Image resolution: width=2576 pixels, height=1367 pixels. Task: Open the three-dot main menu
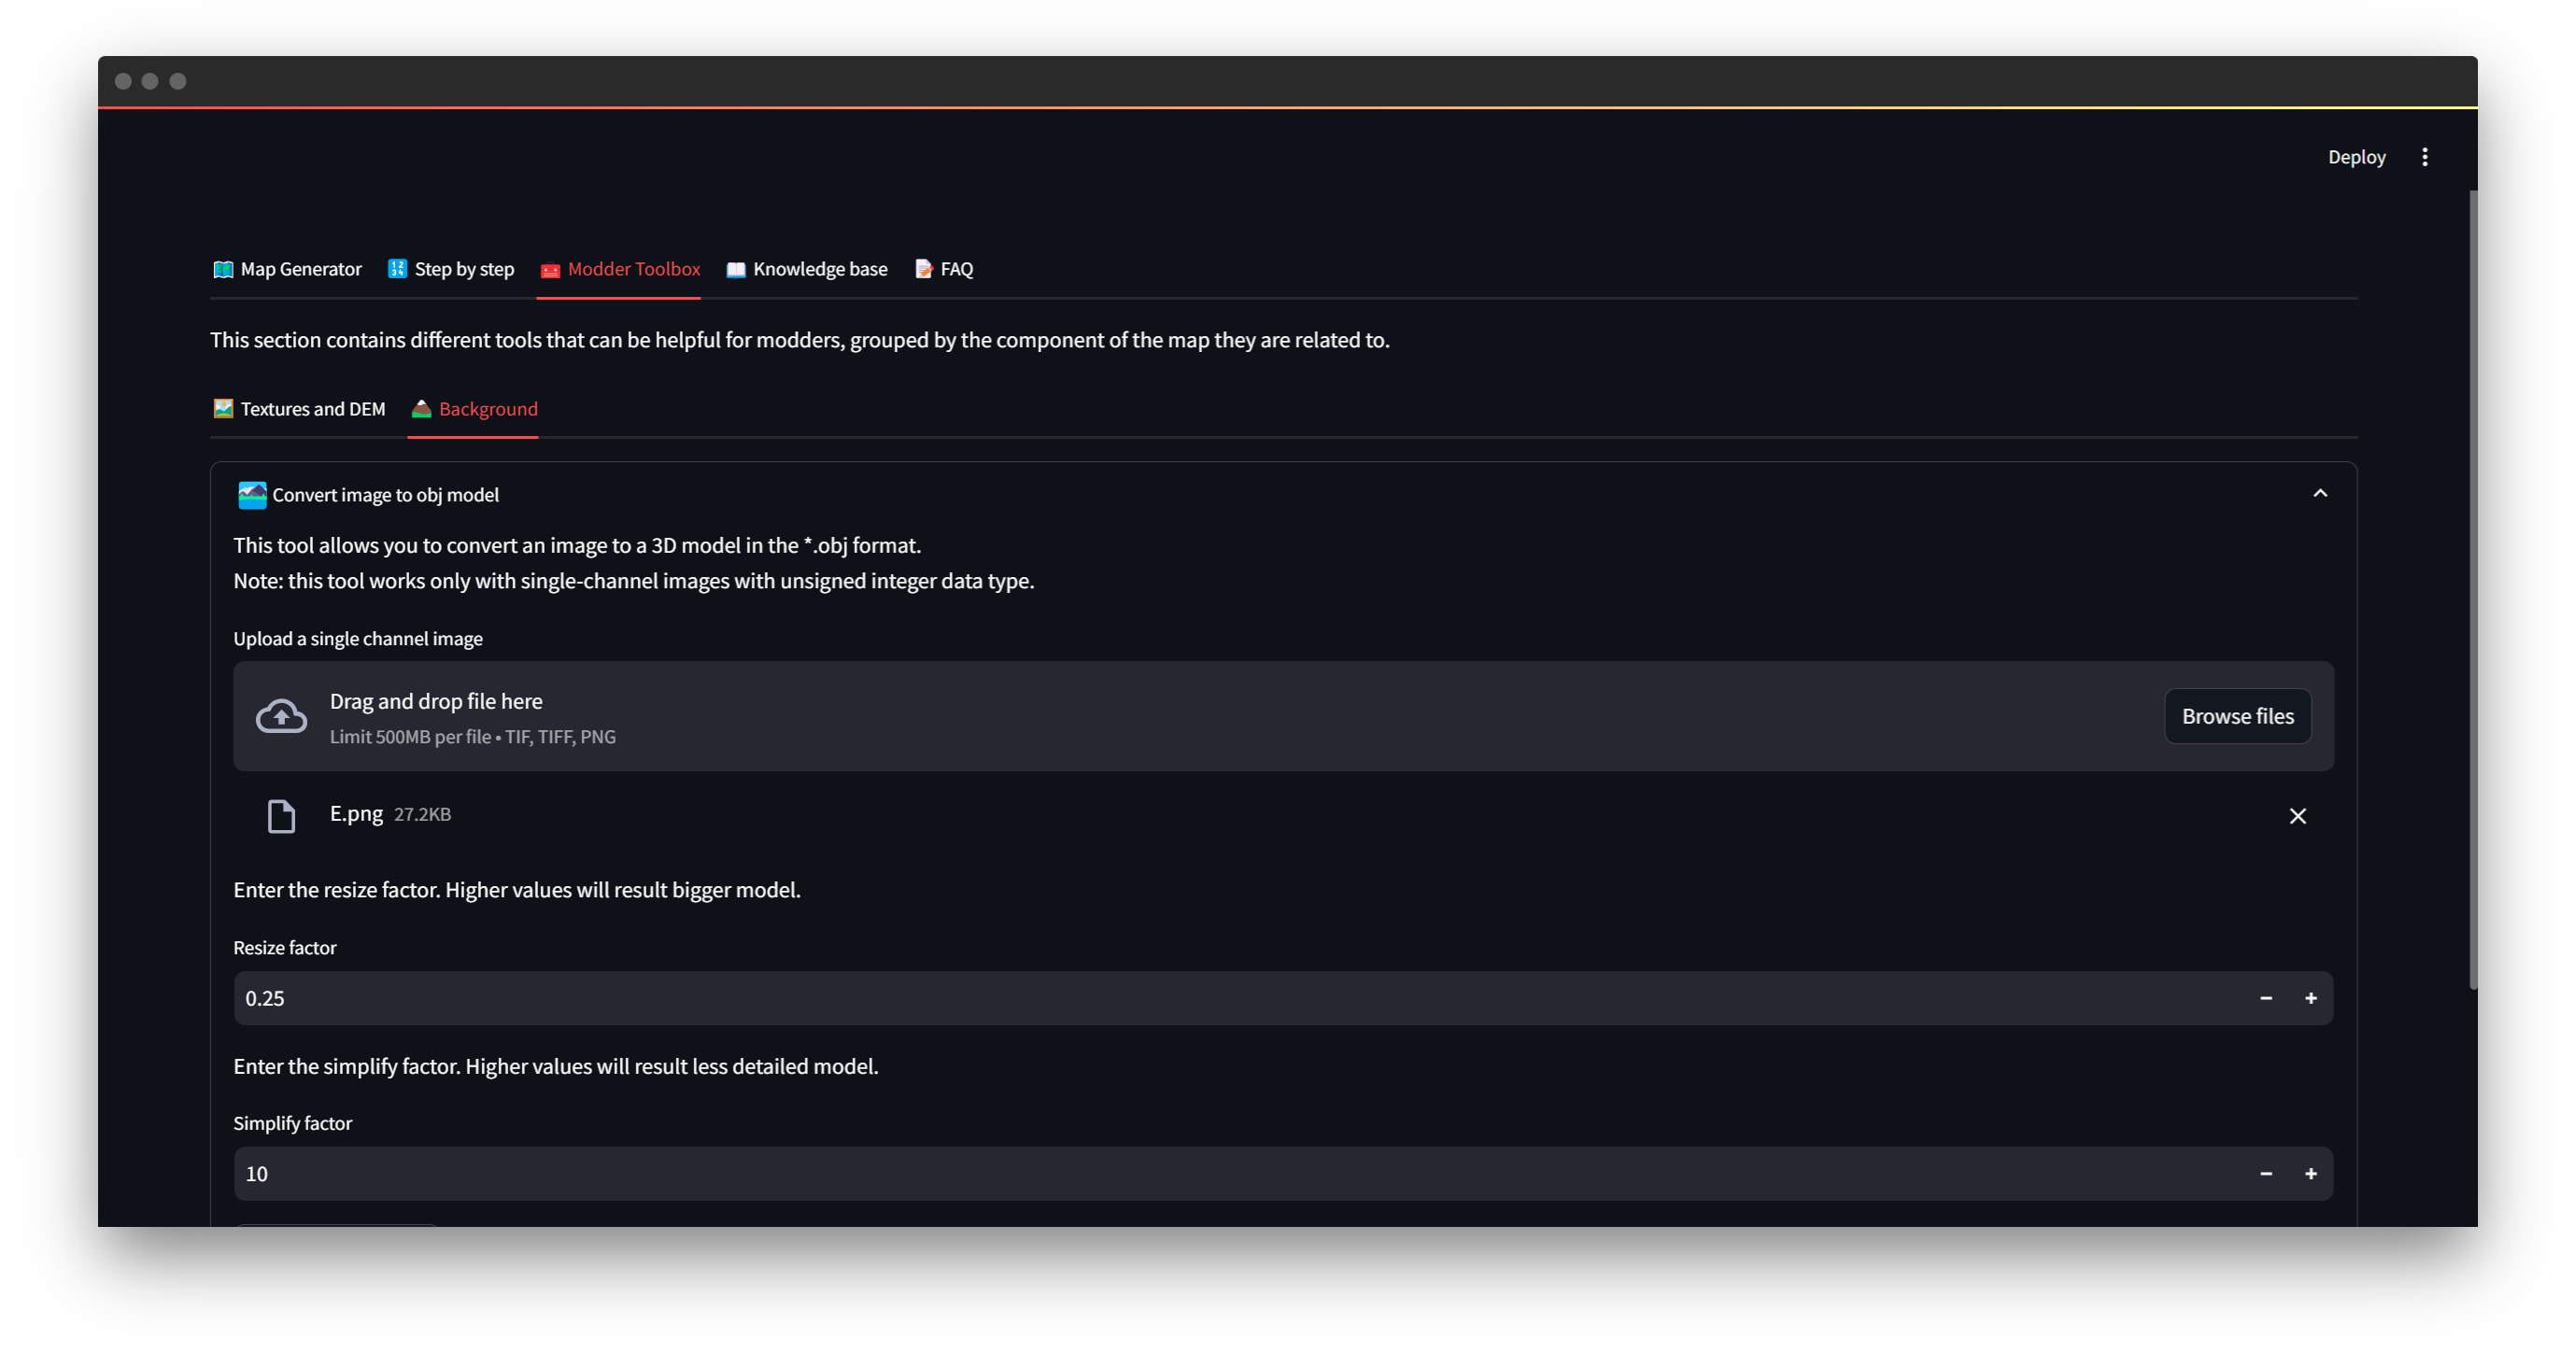pos(2424,157)
